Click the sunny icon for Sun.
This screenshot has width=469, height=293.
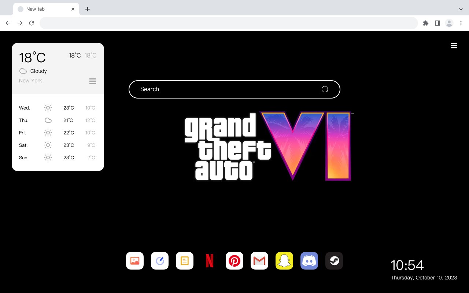pyautogui.click(x=48, y=157)
